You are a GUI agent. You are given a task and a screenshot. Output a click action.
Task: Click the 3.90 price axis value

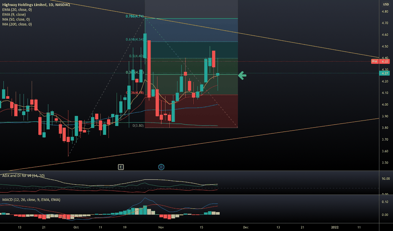[x=385, y=116]
